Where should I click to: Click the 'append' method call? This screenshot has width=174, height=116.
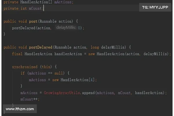[x=88, y=93]
